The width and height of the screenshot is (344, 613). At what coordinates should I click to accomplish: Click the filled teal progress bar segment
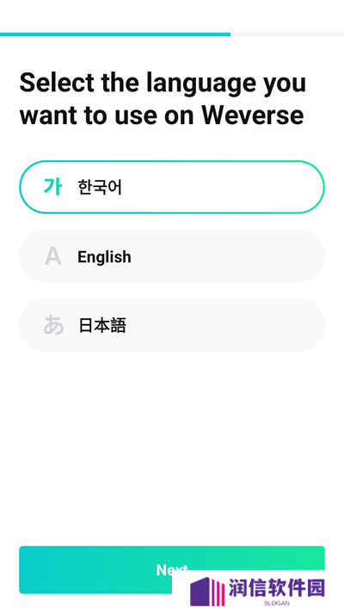(x=115, y=34)
